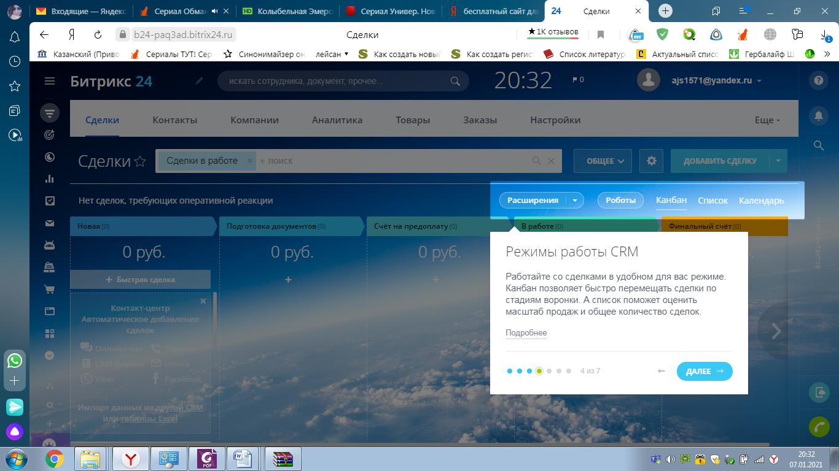This screenshot has height=471, width=839.
Task: Click the ДОБАВИТЬ СДЕЛКУ button
Action: [720, 161]
